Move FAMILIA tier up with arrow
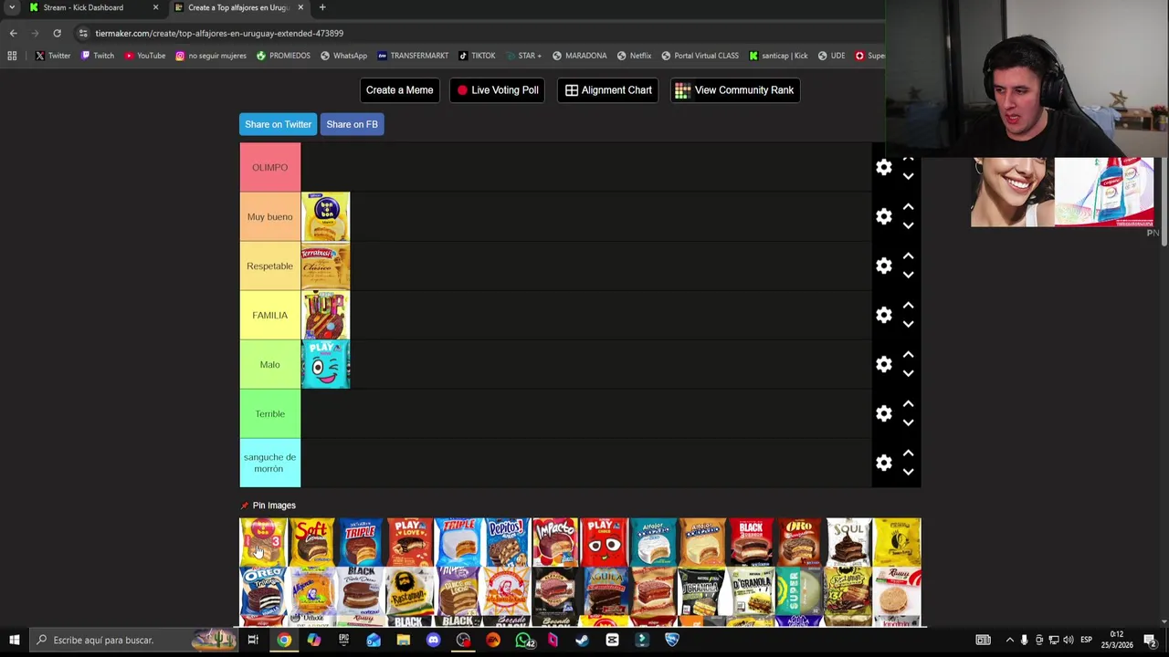 tap(908, 306)
